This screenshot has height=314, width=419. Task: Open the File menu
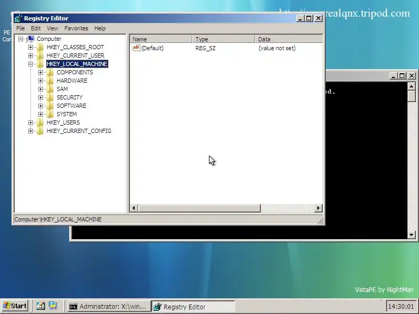[20, 28]
